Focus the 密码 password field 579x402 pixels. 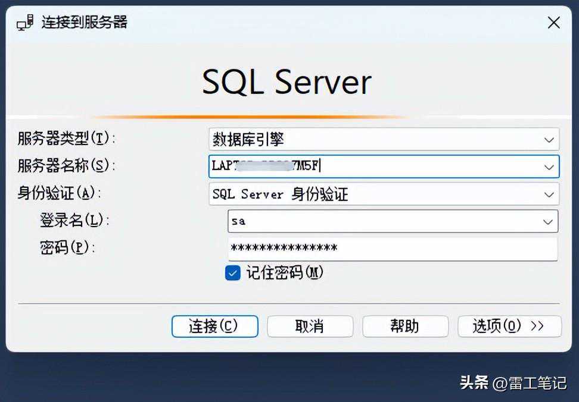click(x=392, y=249)
